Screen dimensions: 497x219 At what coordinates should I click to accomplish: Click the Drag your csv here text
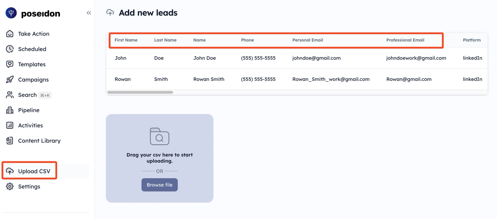point(160,158)
